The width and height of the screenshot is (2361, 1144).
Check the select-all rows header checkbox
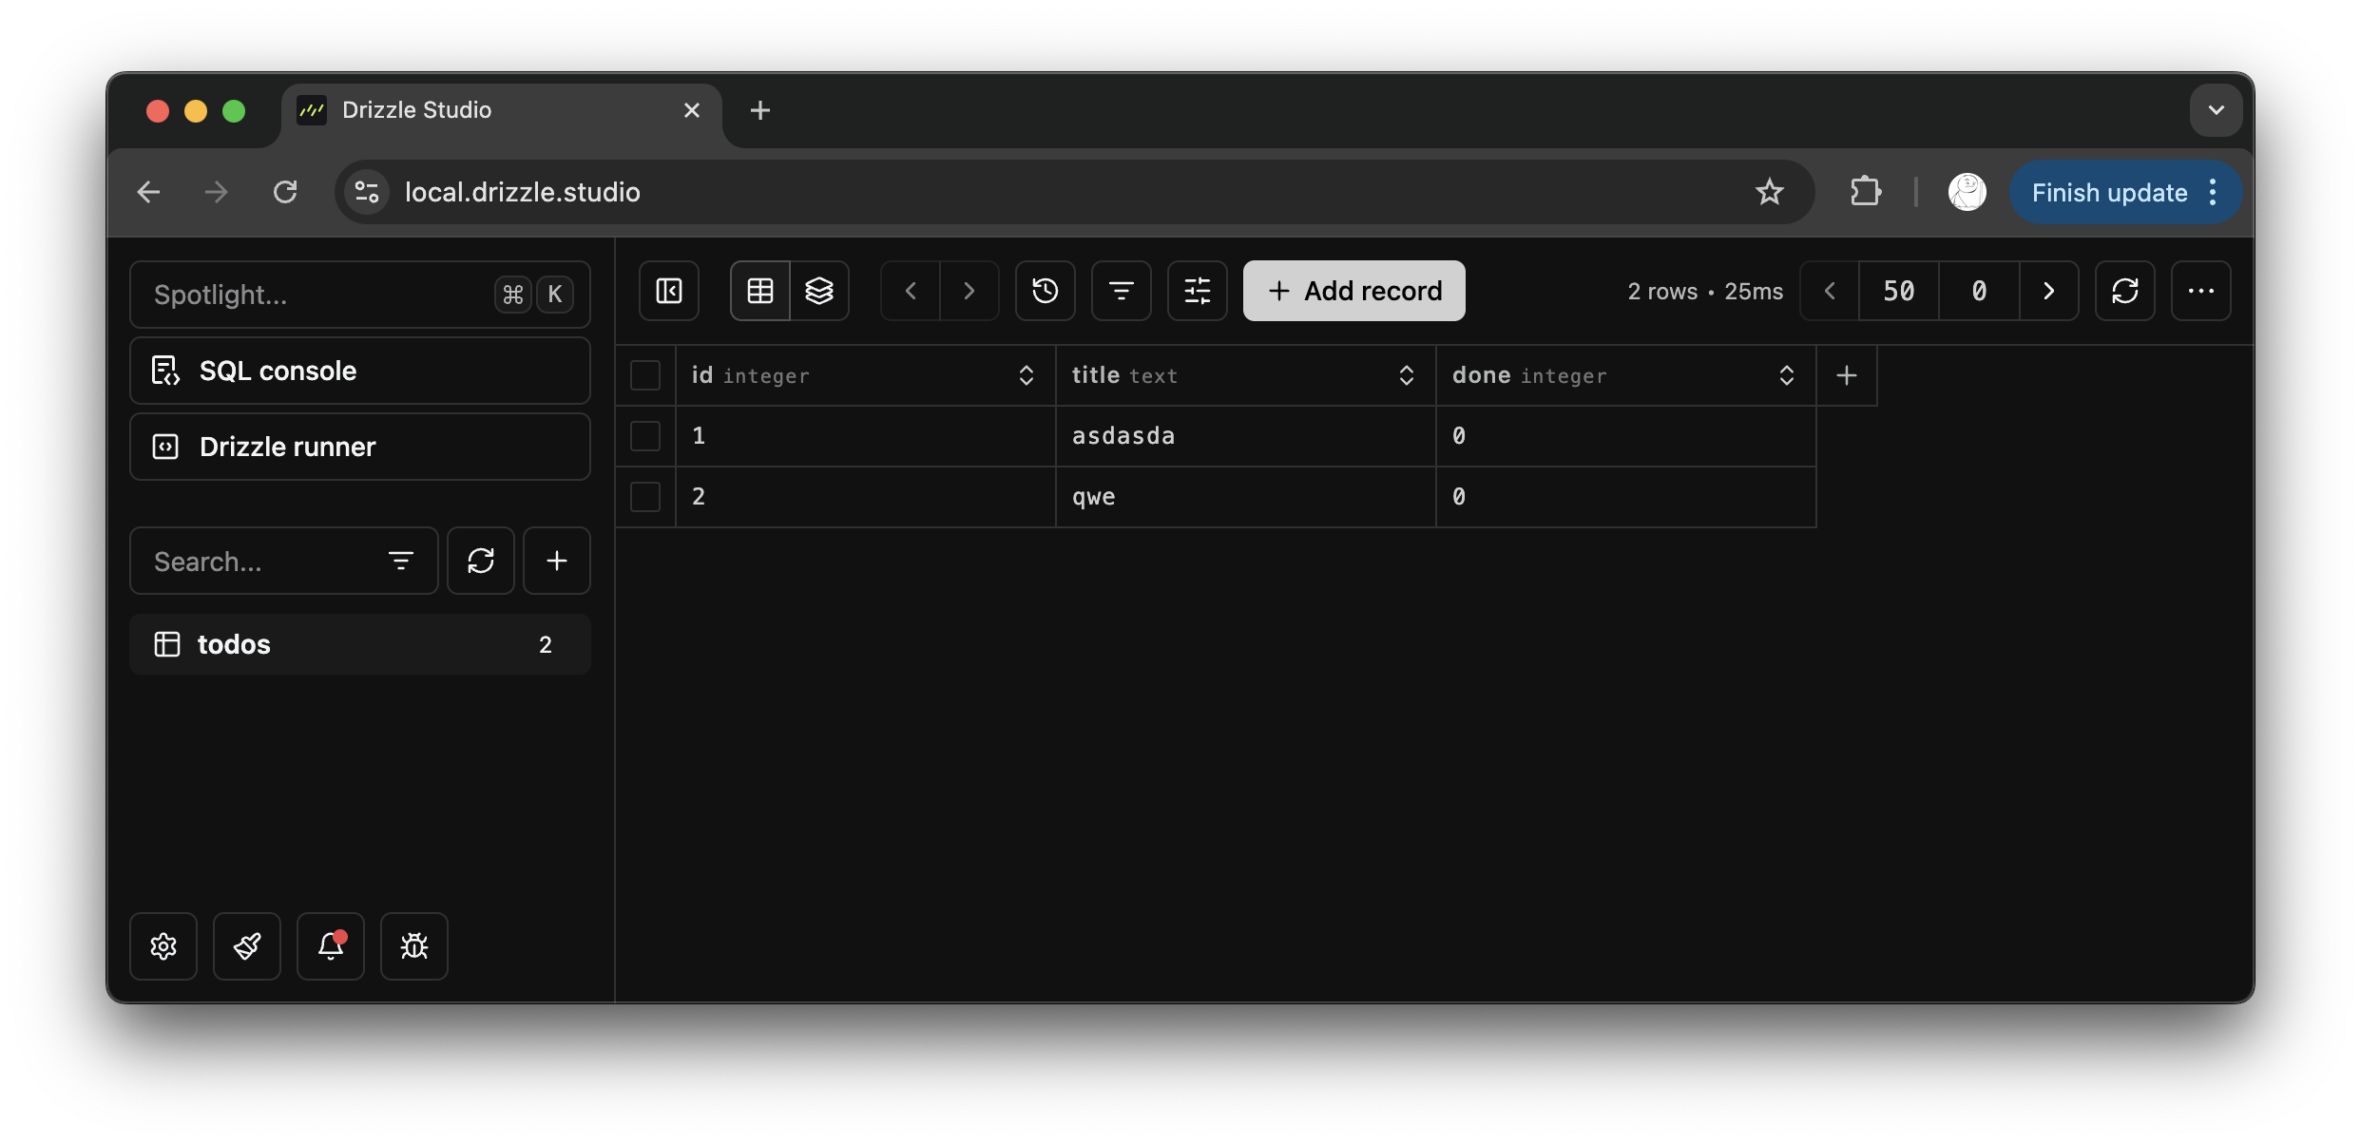tap(645, 375)
